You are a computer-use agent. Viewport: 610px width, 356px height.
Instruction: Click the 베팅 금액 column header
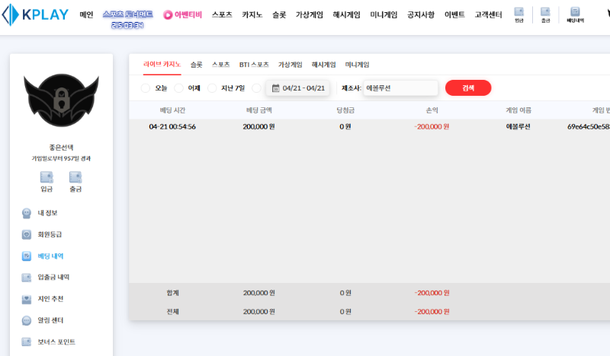pyautogui.click(x=258, y=110)
